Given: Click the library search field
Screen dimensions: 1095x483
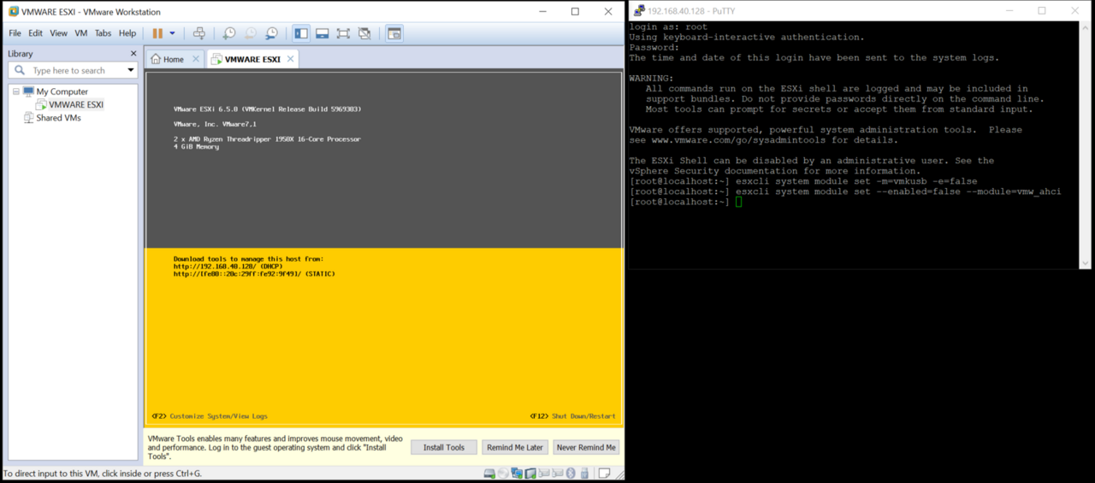Looking at the screenshot, I should (x=74, y=70).
